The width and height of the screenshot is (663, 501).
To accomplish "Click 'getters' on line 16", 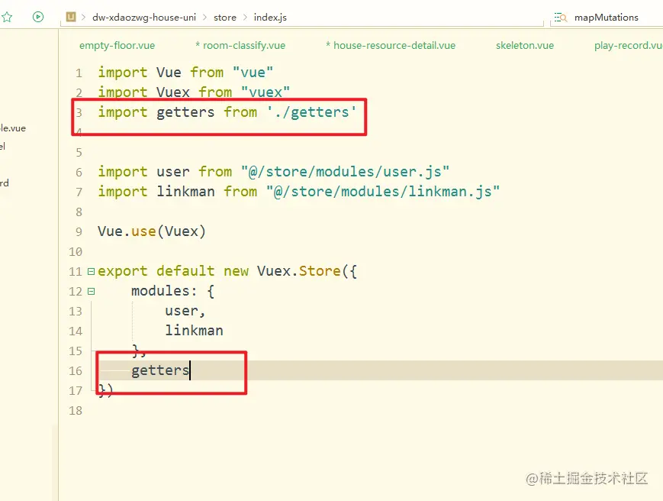I will tap(160, 370).
